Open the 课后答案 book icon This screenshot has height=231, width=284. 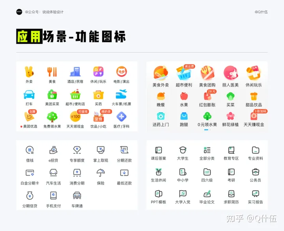tap(159, 150)
